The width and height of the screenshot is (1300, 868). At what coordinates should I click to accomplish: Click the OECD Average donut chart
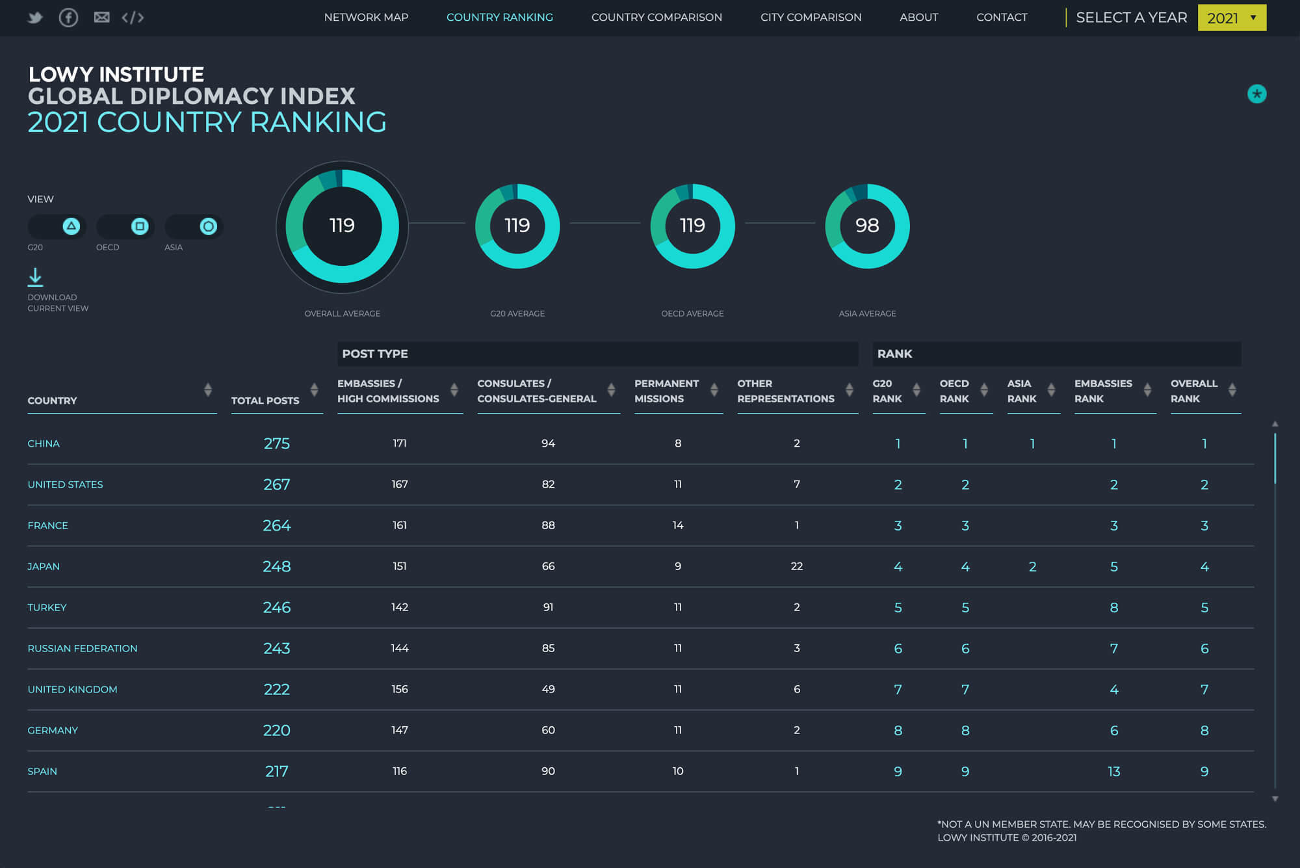coord(692,226)
